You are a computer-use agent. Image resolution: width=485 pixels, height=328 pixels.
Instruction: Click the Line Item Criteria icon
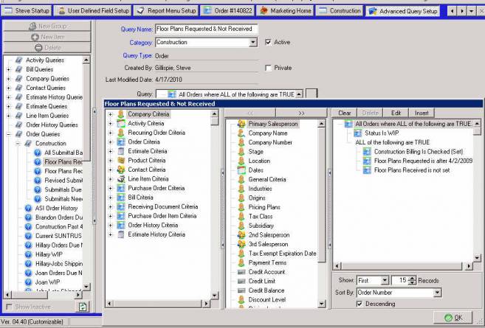(x=121, y=179)
